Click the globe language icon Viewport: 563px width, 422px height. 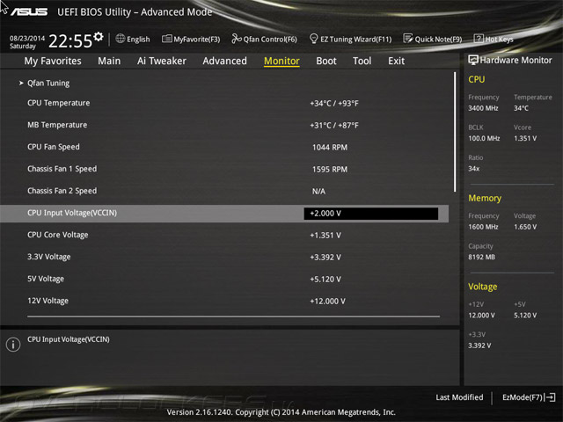coord(121,39)
